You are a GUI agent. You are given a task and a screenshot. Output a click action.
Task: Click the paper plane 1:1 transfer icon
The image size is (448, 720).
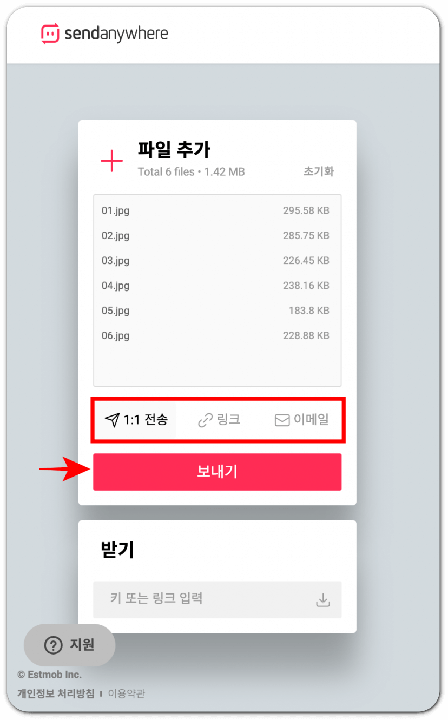[112, 420]
